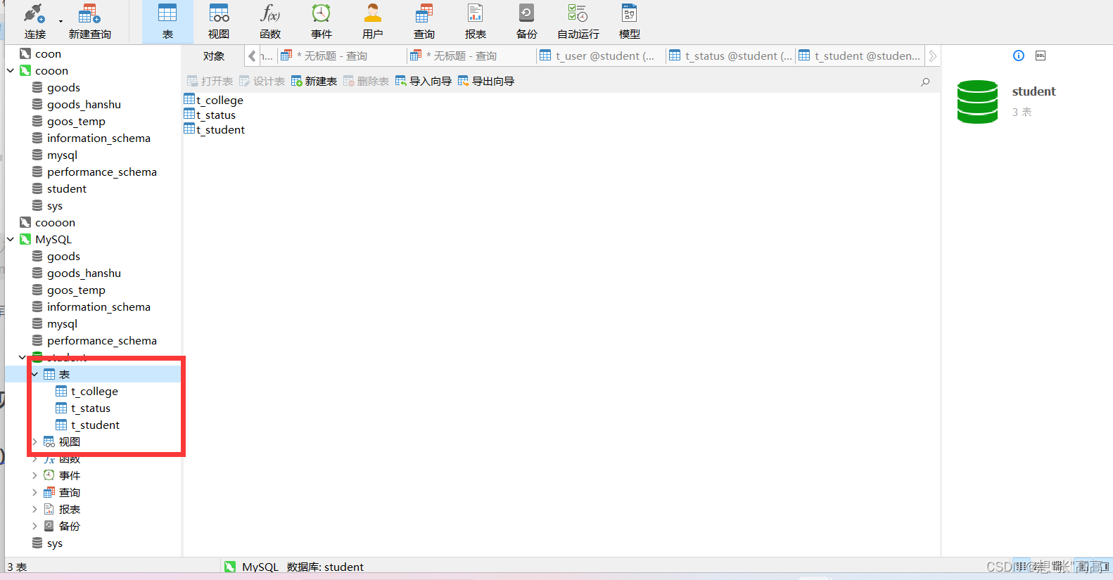Screen dimensions: 1113x580
Task: Expand the 视图 views tree node
Action: pyautogui.click(x=34, y=442)
